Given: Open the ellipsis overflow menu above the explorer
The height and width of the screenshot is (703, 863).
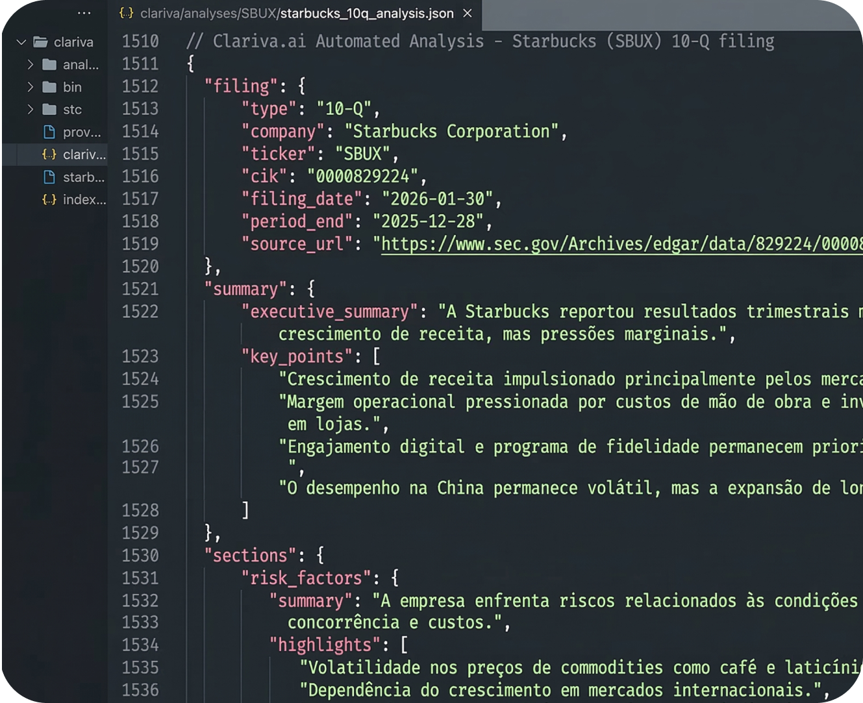Looking at the screenshot, I should coord(84,13).
